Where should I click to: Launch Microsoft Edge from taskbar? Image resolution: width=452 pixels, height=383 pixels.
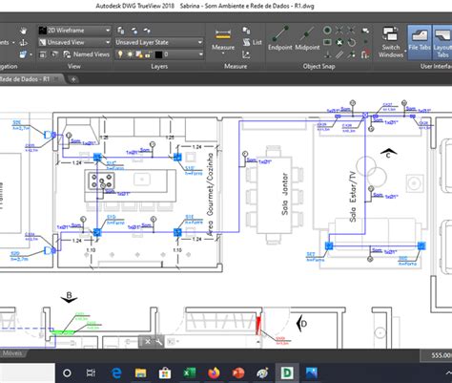pyautogui.click(x=116, y=373)
